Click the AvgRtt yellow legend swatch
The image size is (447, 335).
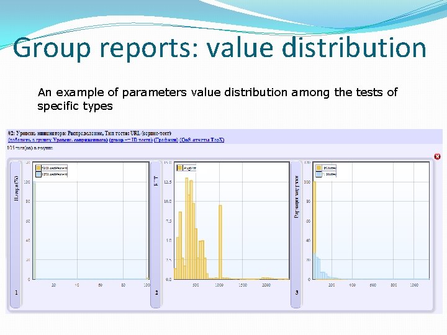tap(179, 168)
